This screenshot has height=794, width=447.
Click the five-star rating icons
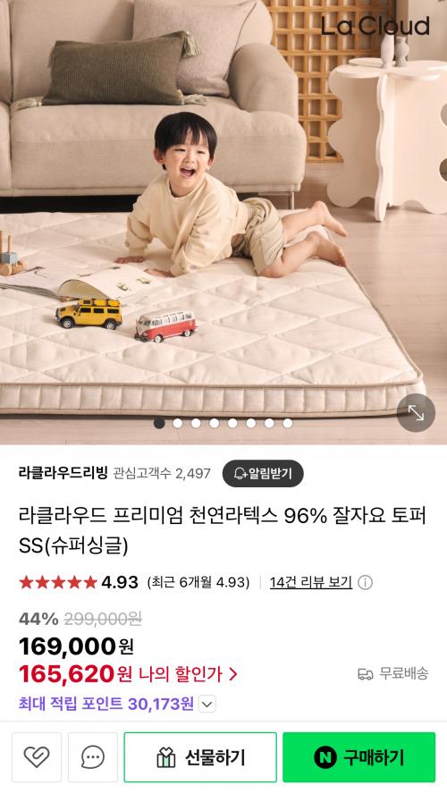58,582
